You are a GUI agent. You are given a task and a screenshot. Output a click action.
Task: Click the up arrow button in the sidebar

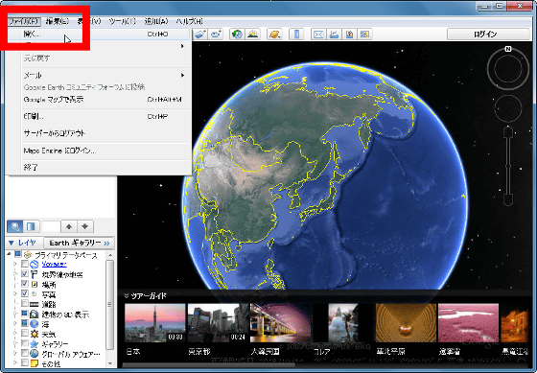(69, 226)
